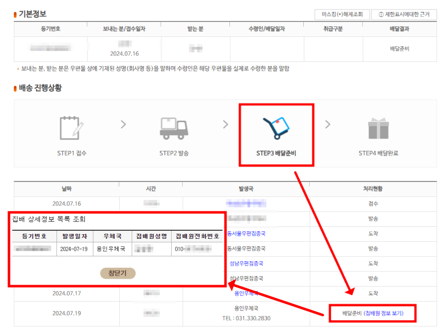The height and width of the screenshot is (334, 447).
Task: Open the STEP3 배달준비 hand-truck icon
Action: pyautogui.click(x=275, y=128)
